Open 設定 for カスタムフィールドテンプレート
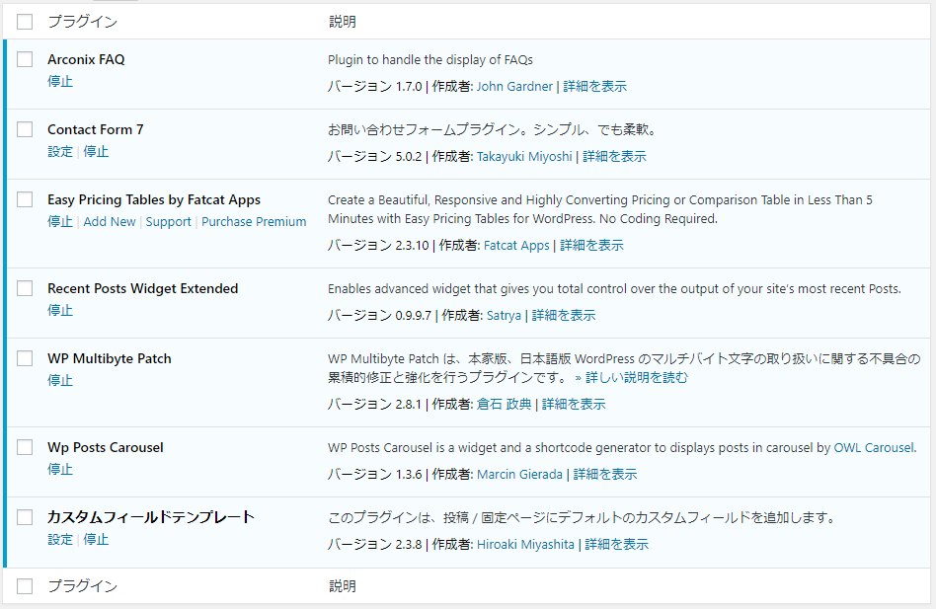 point(60,539)
